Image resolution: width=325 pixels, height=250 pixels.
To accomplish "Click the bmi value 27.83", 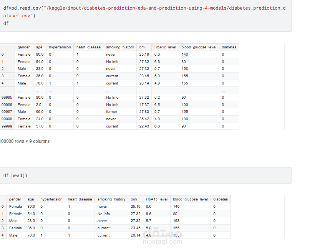I will 144,112.
